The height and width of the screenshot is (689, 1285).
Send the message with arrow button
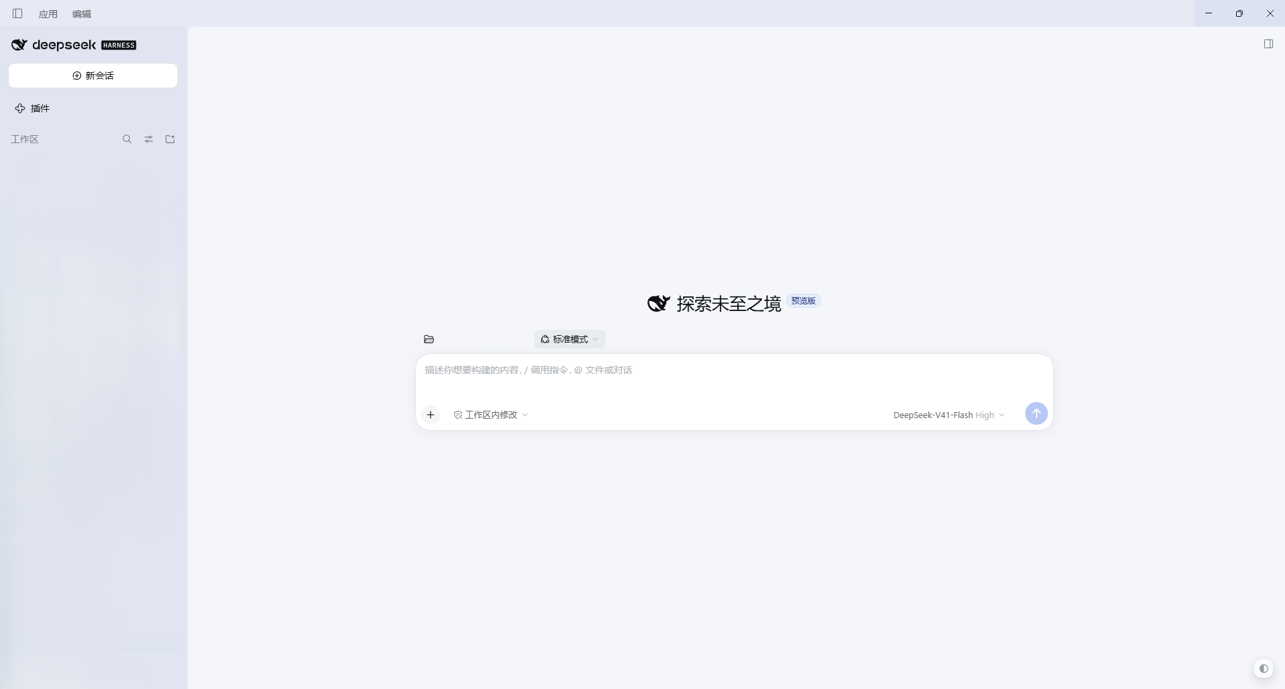pos(1036,413)
